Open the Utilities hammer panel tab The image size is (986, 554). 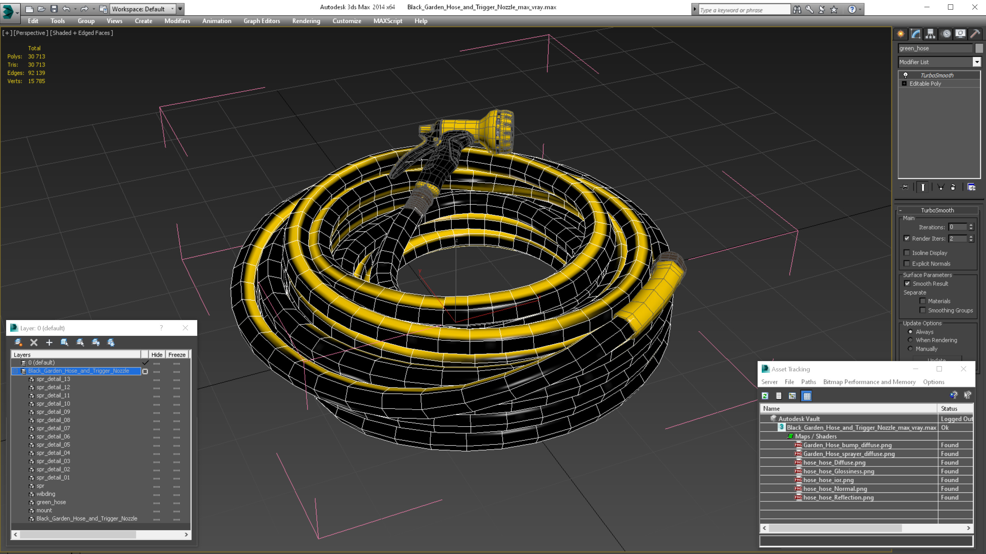975,34
